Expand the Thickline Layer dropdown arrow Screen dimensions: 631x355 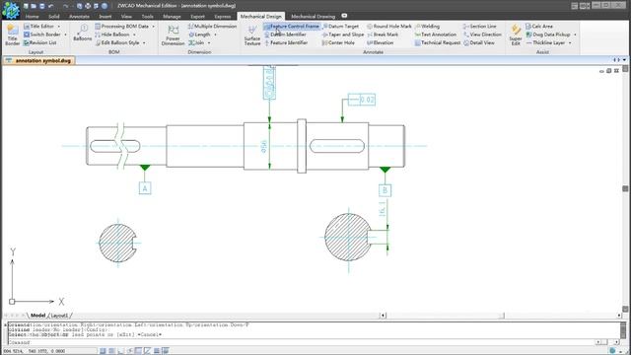coord(570,42)
